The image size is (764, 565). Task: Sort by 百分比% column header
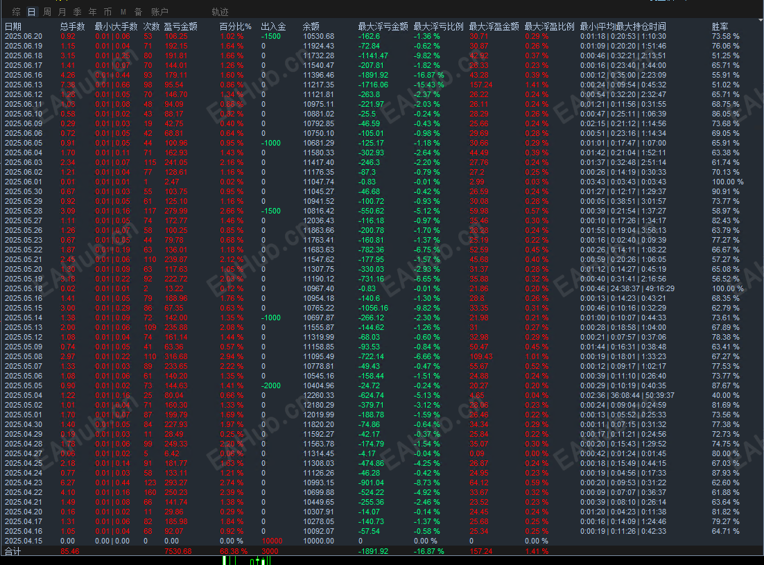pyautogui.click(x=235, y=26)
